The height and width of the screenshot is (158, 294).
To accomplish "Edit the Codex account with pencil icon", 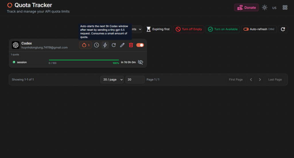I will 122,45.
